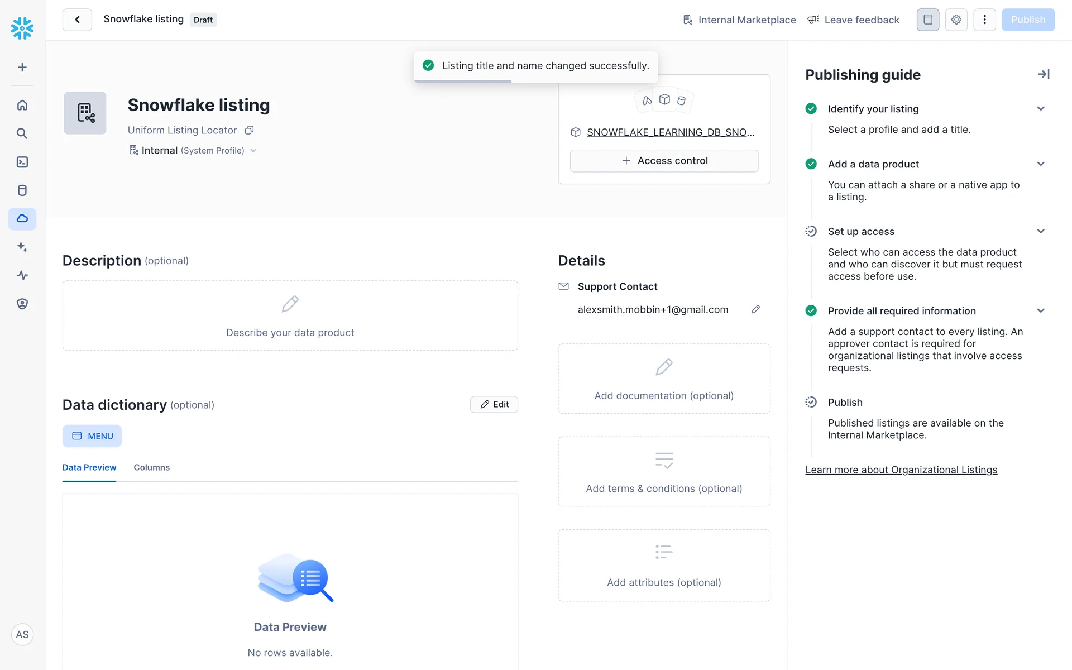This screenshot has width=1072, height=670.
Task: Open the Search icon in sidebar
Action: [22, 133]
